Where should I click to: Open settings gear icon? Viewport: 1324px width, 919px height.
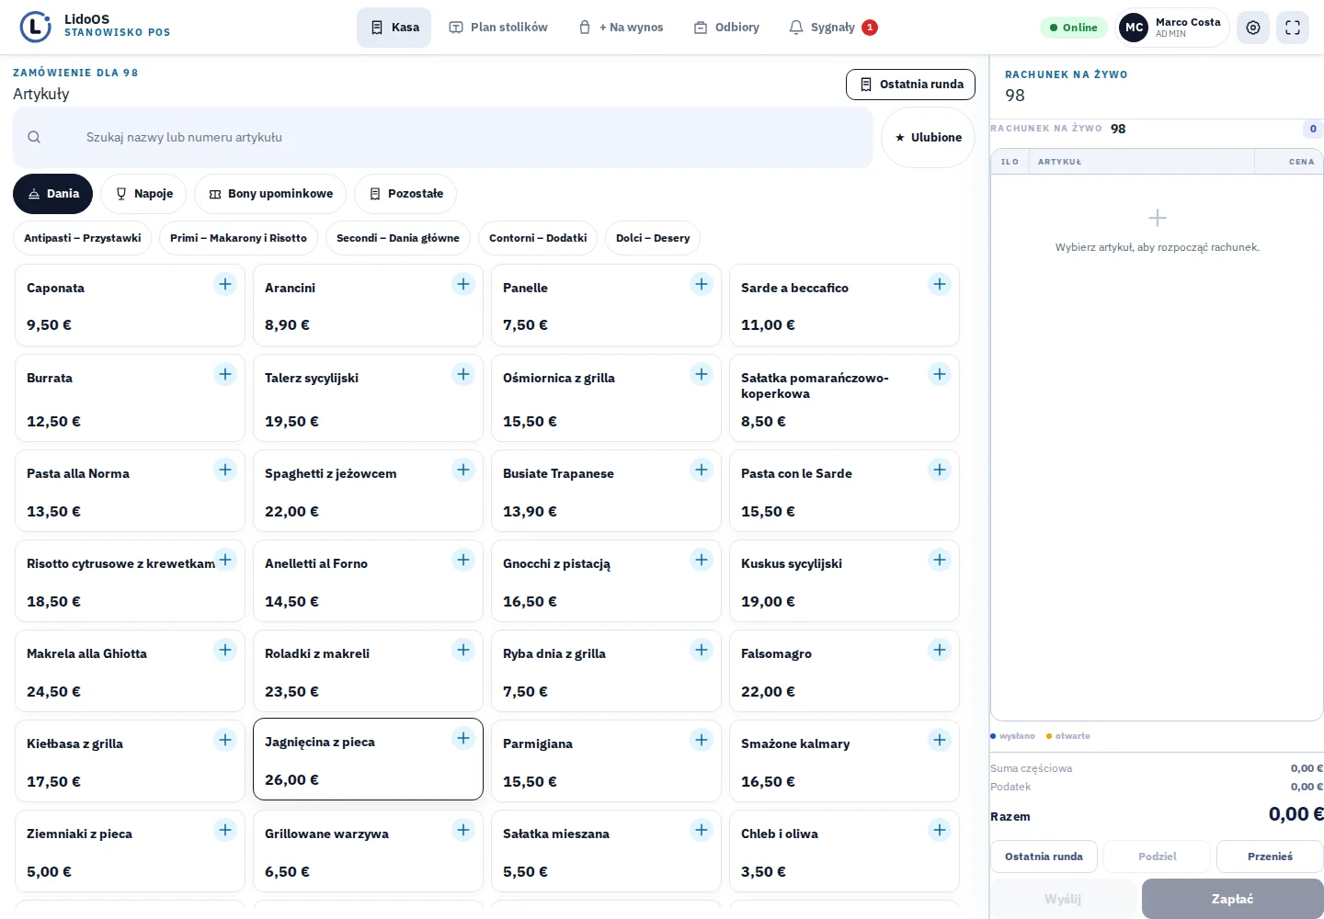(1253, 28)
